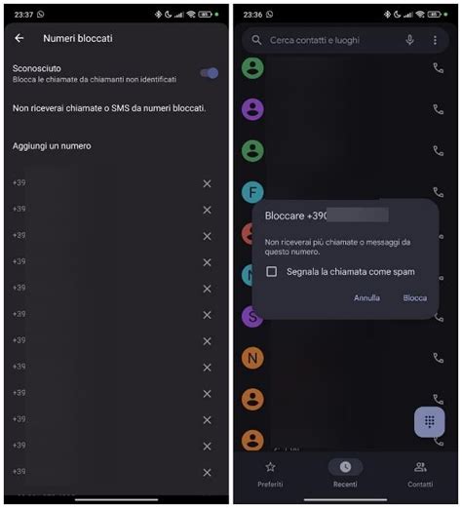
Task: Open the dial pad floating button
Action: (430, 422)
